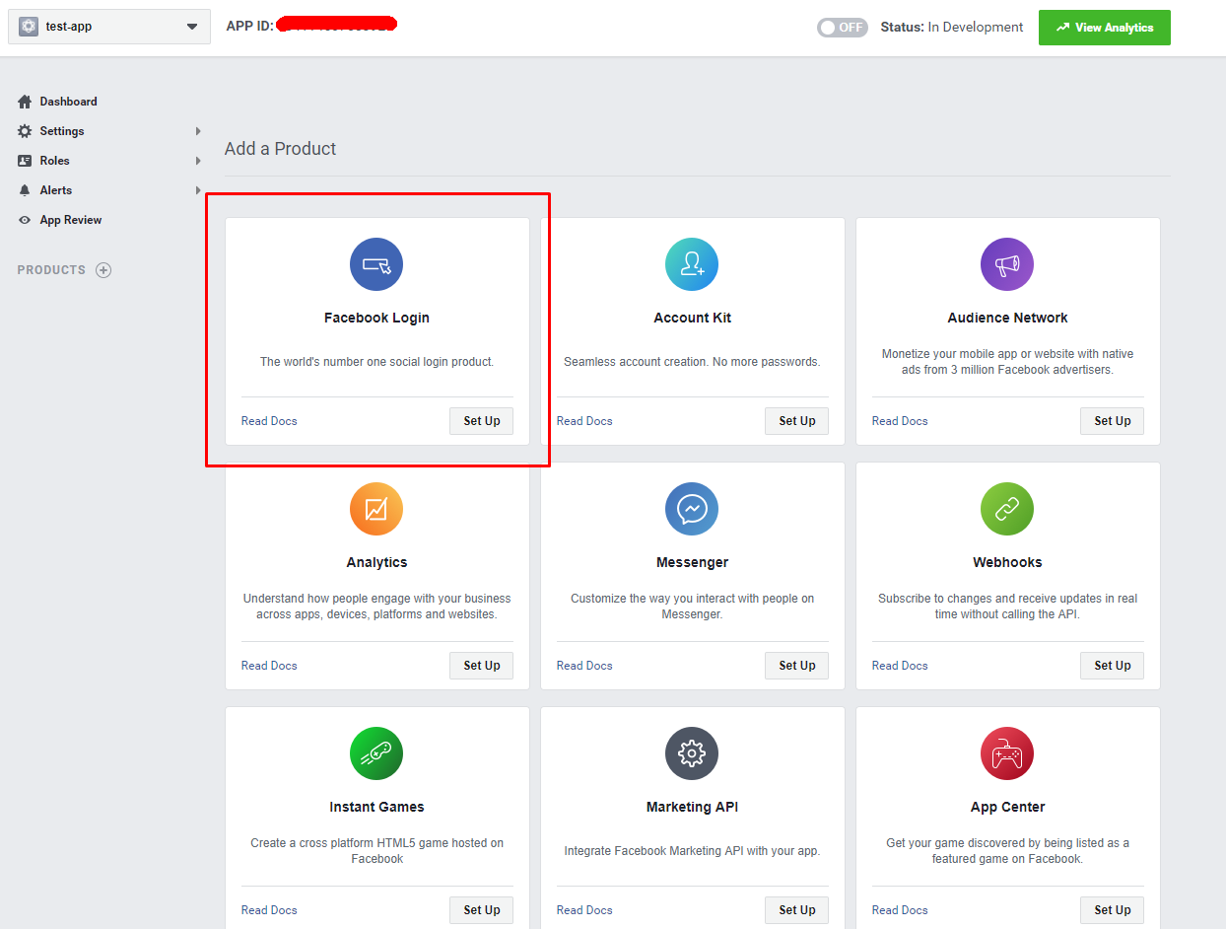Image resolution: width=1226 pixels, height=929 pixels.
Task: Click the Messenger bubble icon
Action: click(x=692, y=509)
